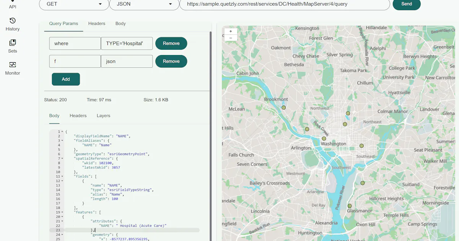Open the Sets sidebar icon

click(13, 42)
